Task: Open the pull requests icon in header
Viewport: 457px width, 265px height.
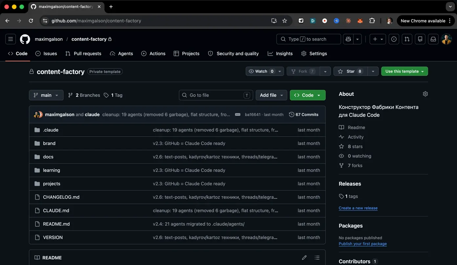Action: click(x=407, y=39)
